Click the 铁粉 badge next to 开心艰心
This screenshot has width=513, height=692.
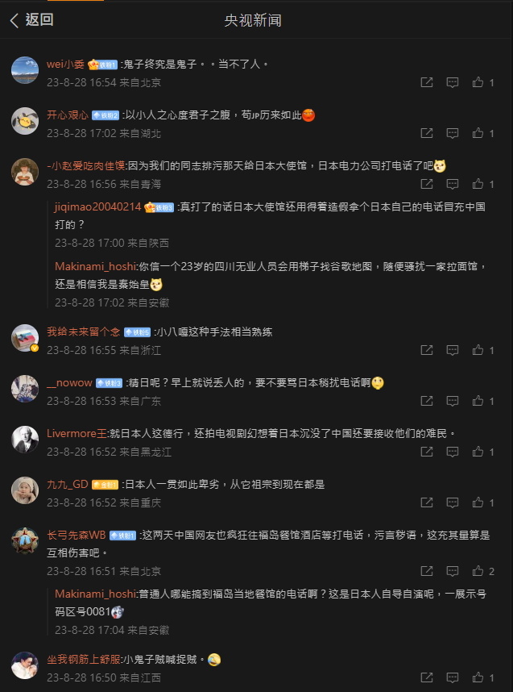click(105, 115)
